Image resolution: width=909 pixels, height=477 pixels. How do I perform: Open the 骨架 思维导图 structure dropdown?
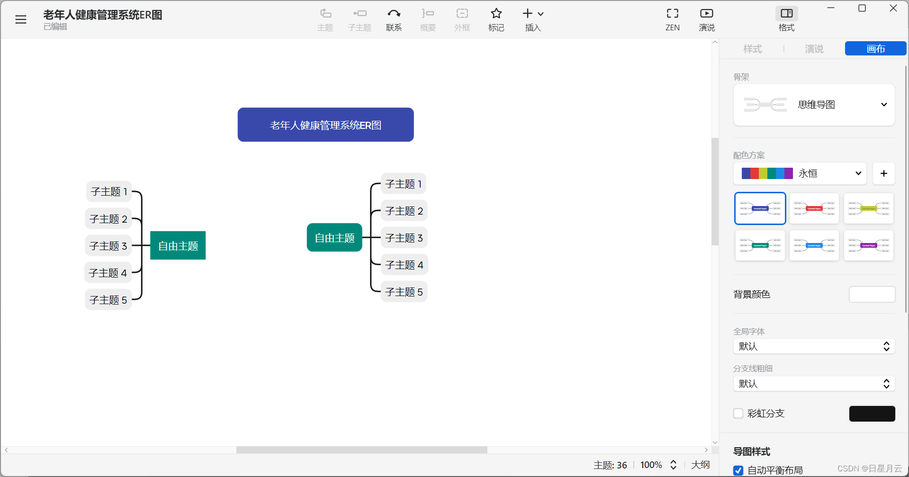click(814, 105)
